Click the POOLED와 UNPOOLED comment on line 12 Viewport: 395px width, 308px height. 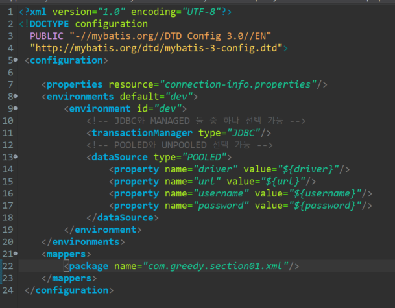click(180, 145)
